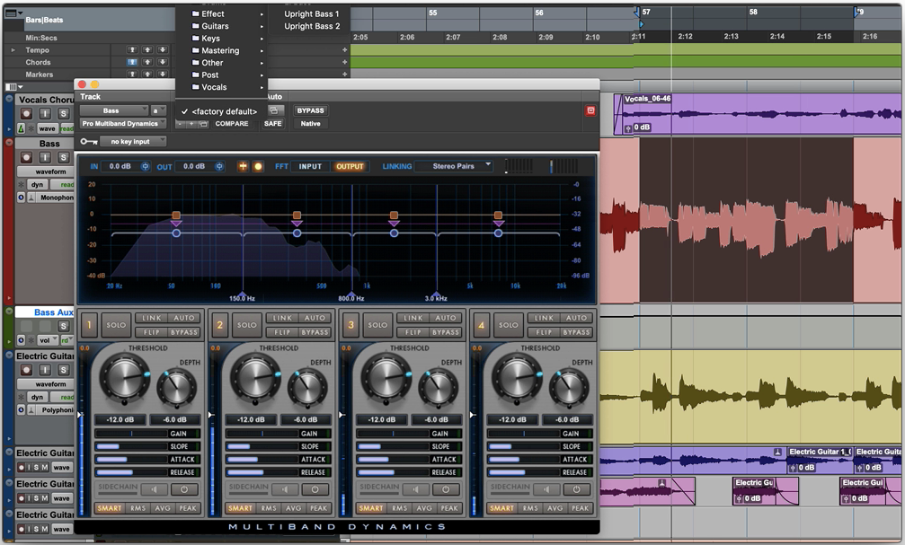Click the purple band 2 threshold triangle handle
The image size is (905, 545).
pyautogui.click(x=297, y=224)
